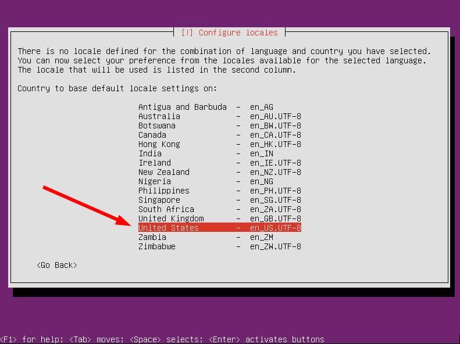Screen dimensions: 460x344
Task: Click highlighted United States en_US.UTF-8 row
Action: click(x=220, y=228)
